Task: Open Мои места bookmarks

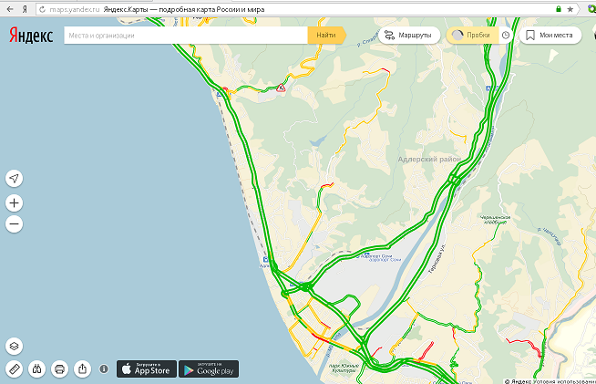Action: coord(550,35)
